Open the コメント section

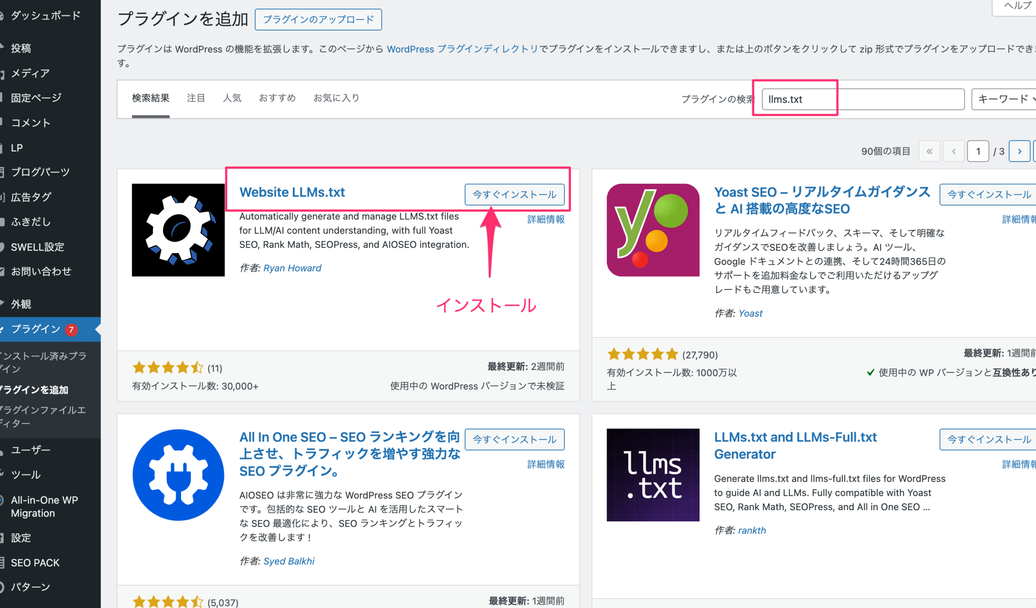[30, 123]
